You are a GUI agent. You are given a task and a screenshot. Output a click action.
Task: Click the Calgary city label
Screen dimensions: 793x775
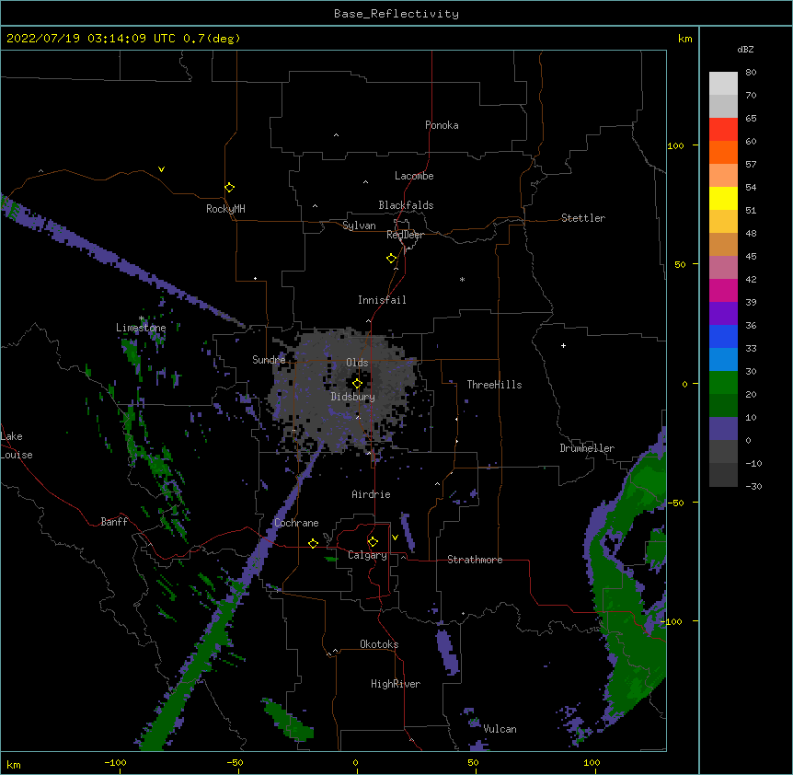point(367,555)
